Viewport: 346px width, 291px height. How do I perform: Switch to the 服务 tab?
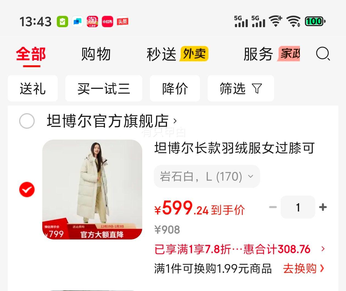point(272,54)
